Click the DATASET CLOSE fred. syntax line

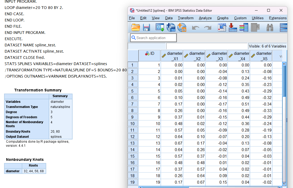click(25, 58)
